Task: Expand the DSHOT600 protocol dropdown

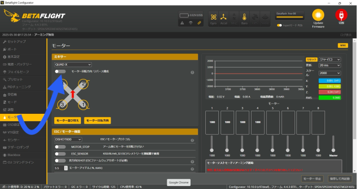Action: click(68, 139)
